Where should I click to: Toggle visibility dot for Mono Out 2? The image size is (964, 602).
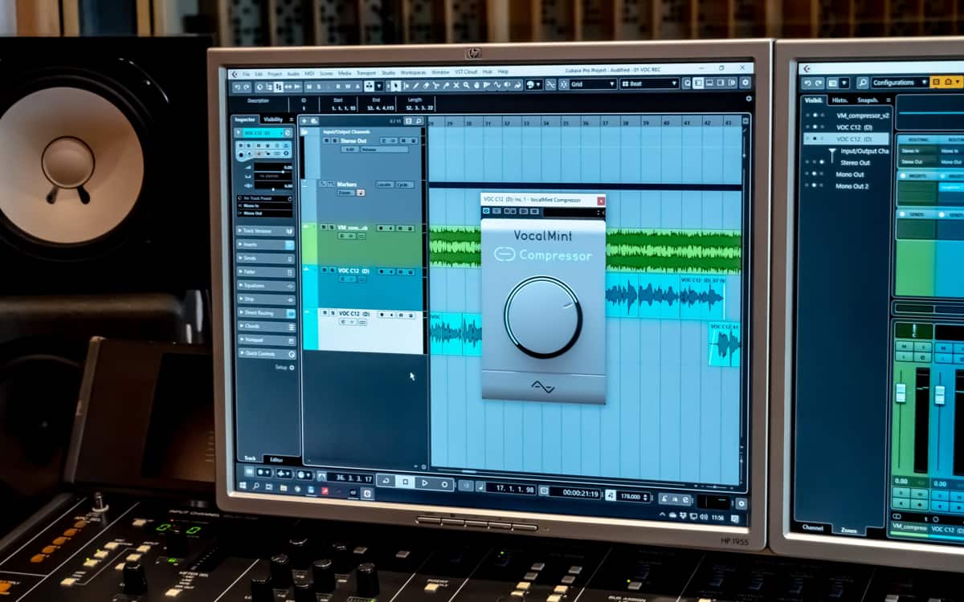pos(814,185)
